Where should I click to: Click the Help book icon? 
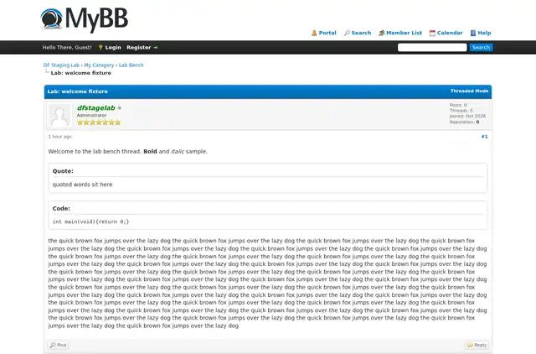(473, 33)
